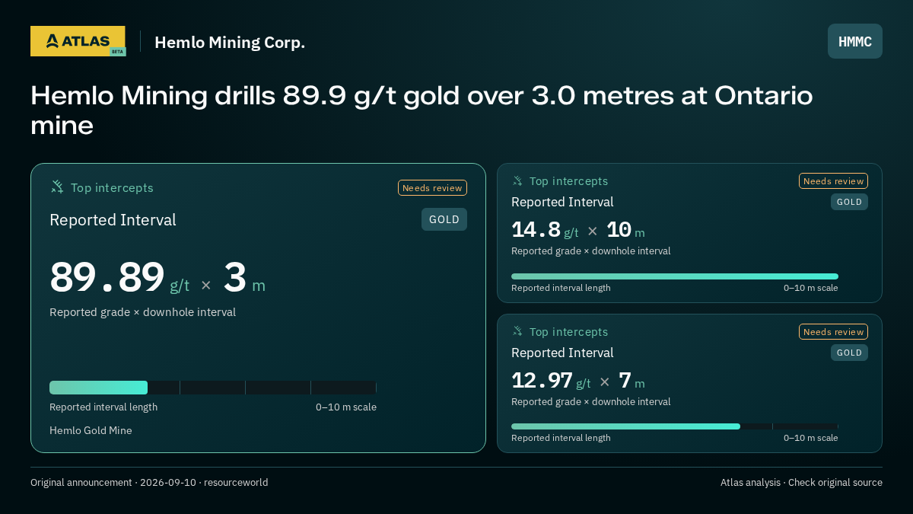Image resolution: width=913 pixels, height=514 pixels.
Task: Click the 10 m interval value
Action: tap(625, 230)
